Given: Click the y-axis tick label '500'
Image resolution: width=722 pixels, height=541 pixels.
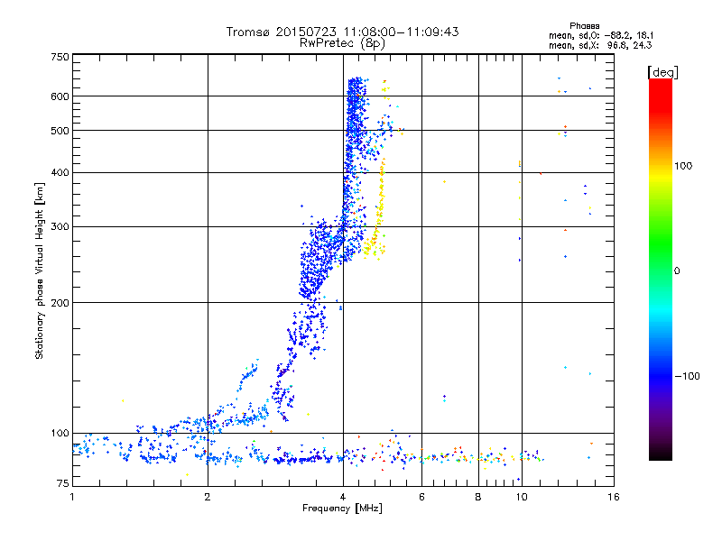Looking at the screenshot, I should pos(60,131).
